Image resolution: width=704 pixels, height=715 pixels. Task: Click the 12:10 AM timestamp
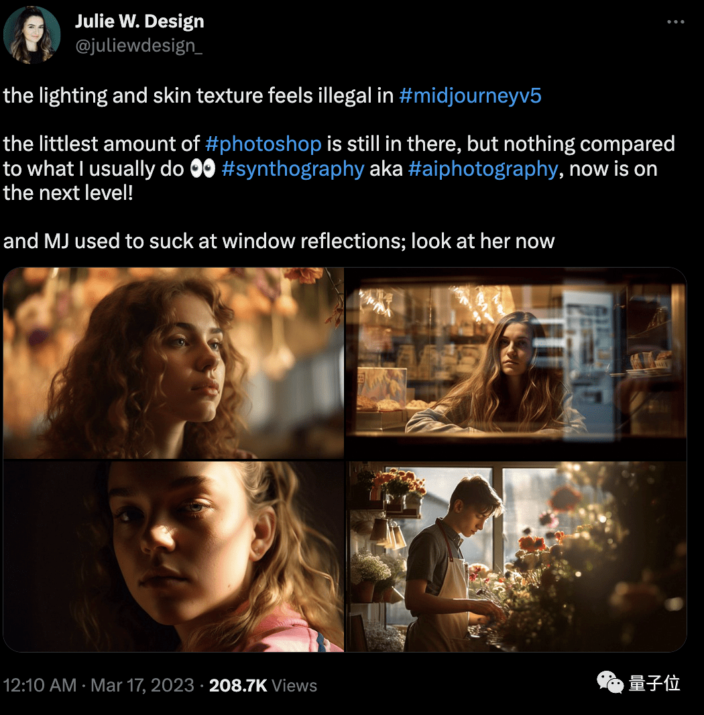pyautogui.click(x=40, y=685)
